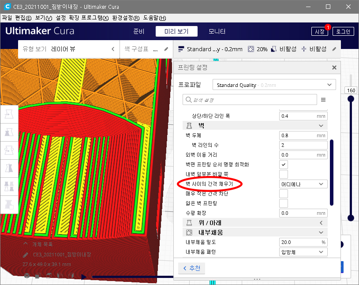Uncheck 벽면 프린팅 순서 명령 최적화
This screenshot has width=359, height=285.
tap(284, 165)
